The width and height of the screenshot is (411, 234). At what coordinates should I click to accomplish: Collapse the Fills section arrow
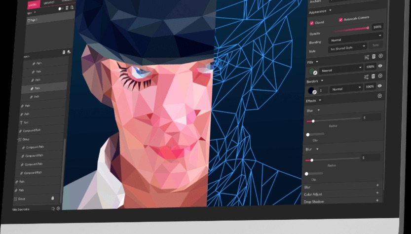pyautogui.click(x=317, y=62)
